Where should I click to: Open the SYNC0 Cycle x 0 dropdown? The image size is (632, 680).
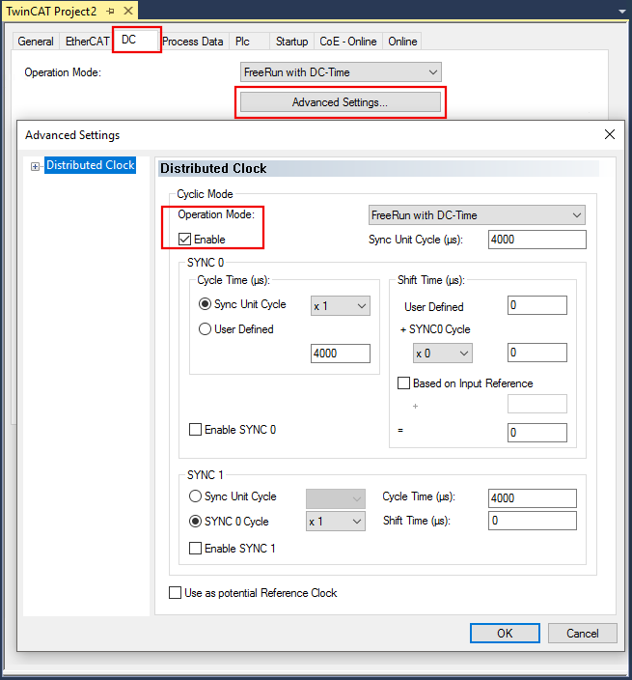pyautogui.click(x=442, y=354)
